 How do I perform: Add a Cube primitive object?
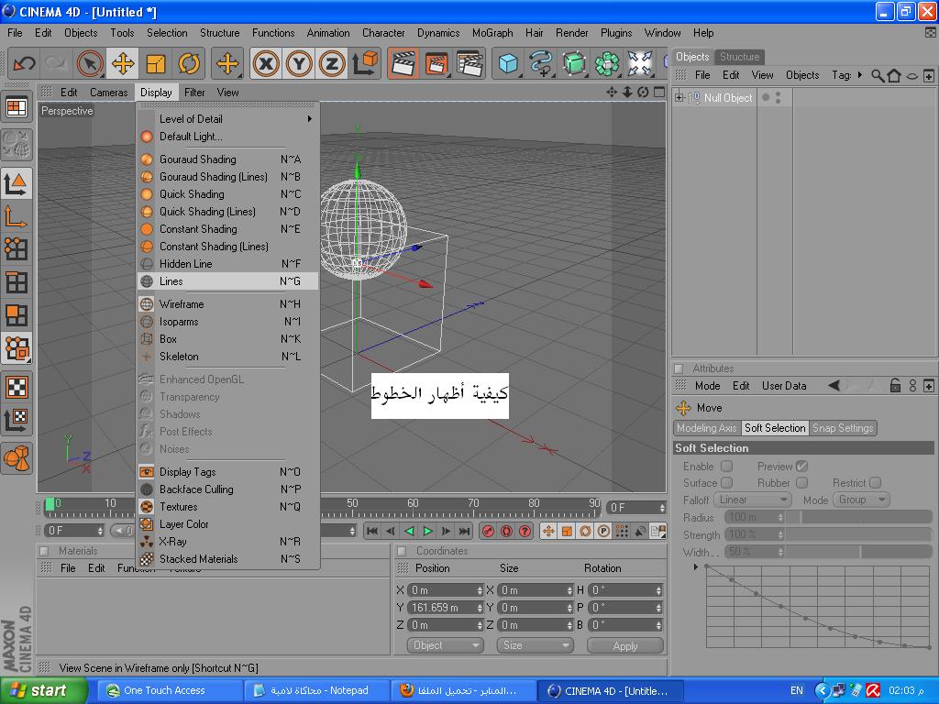pyautogui.click(x=508, y=63)
